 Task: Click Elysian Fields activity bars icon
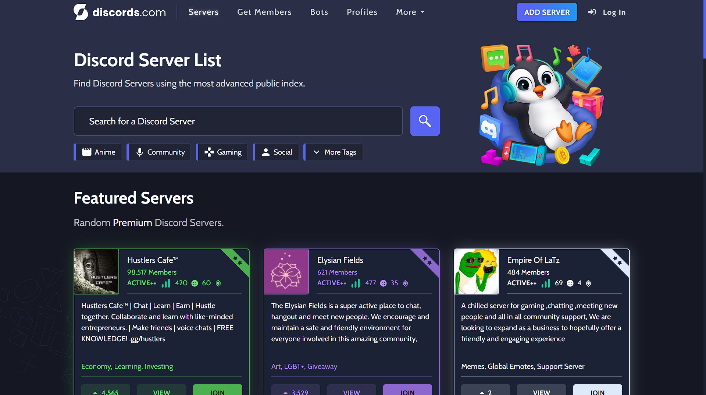click(x=356, y=283)
